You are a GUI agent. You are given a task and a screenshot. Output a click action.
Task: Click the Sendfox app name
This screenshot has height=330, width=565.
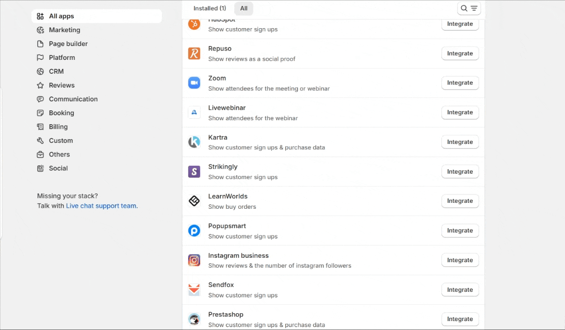coord(221,285)
